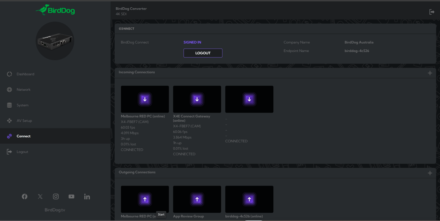Open AV Setup page

tap(24, 121)
